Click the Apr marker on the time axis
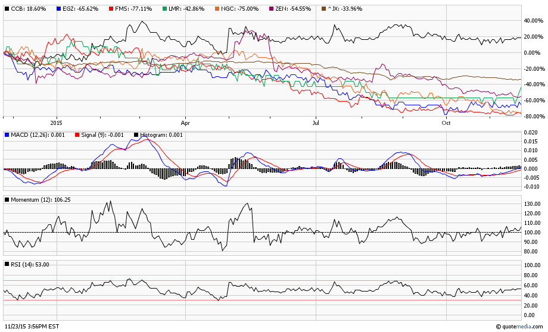The height and width of the screenshot is (332, 548). 185,123
